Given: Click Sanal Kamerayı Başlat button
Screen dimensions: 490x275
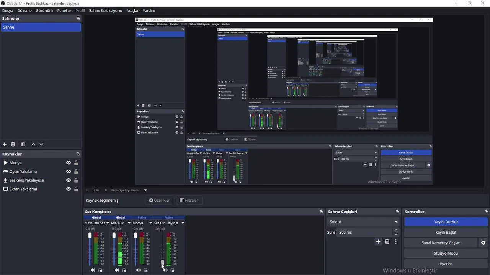Looking at the screenshot, I should [x=441, y=243].
